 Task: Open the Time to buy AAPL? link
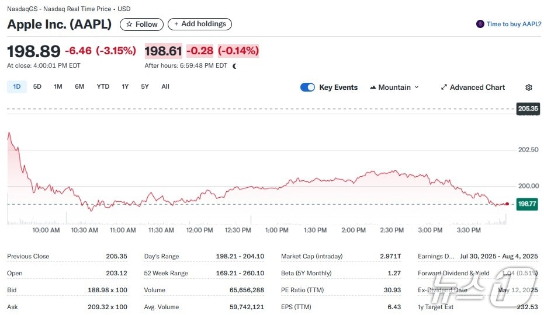click(513, 24)
